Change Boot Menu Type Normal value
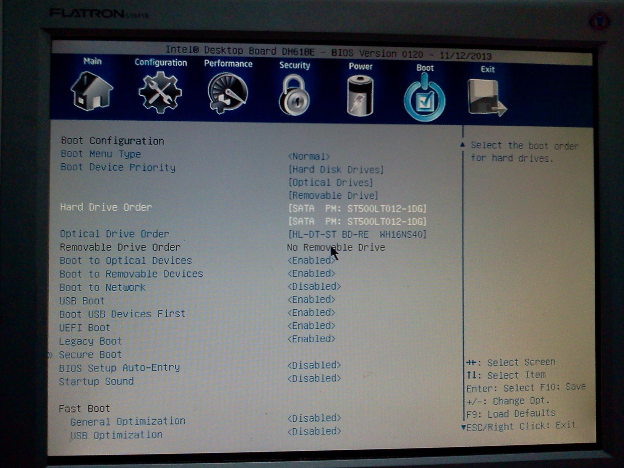The height and width of the screenshot is (468, 624). (x=309, y=157)
